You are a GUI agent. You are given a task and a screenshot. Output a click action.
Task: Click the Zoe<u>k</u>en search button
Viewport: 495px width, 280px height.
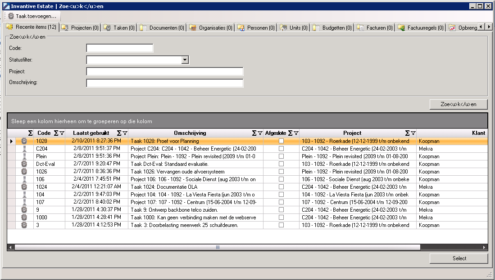click(x=459, y=104)
